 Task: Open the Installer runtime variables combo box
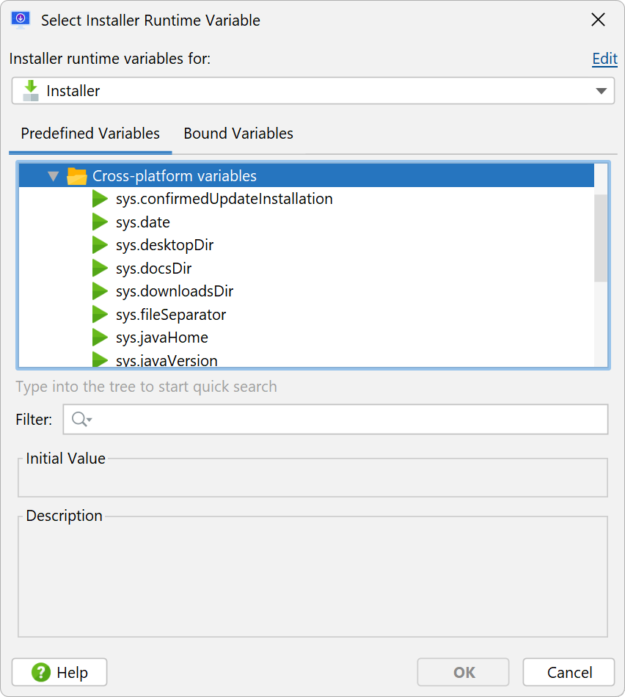tap(313, 91)
